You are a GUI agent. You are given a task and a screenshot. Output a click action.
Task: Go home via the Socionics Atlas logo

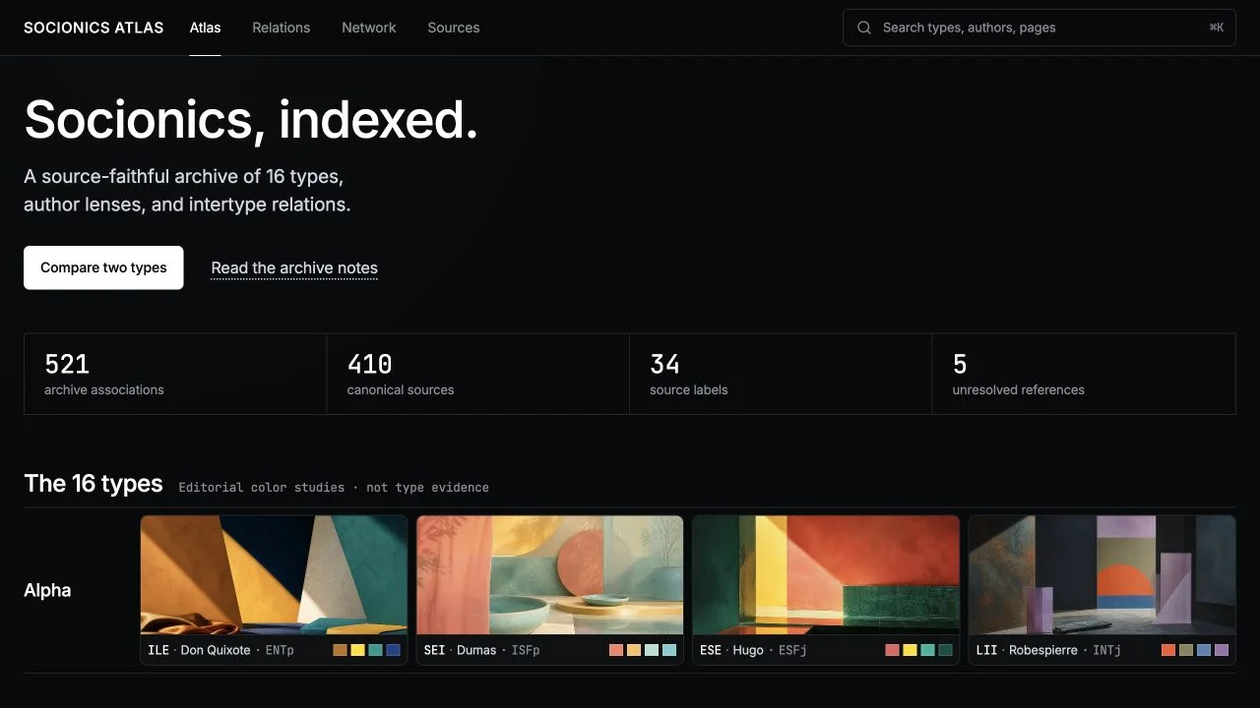(x=94, y=28)
